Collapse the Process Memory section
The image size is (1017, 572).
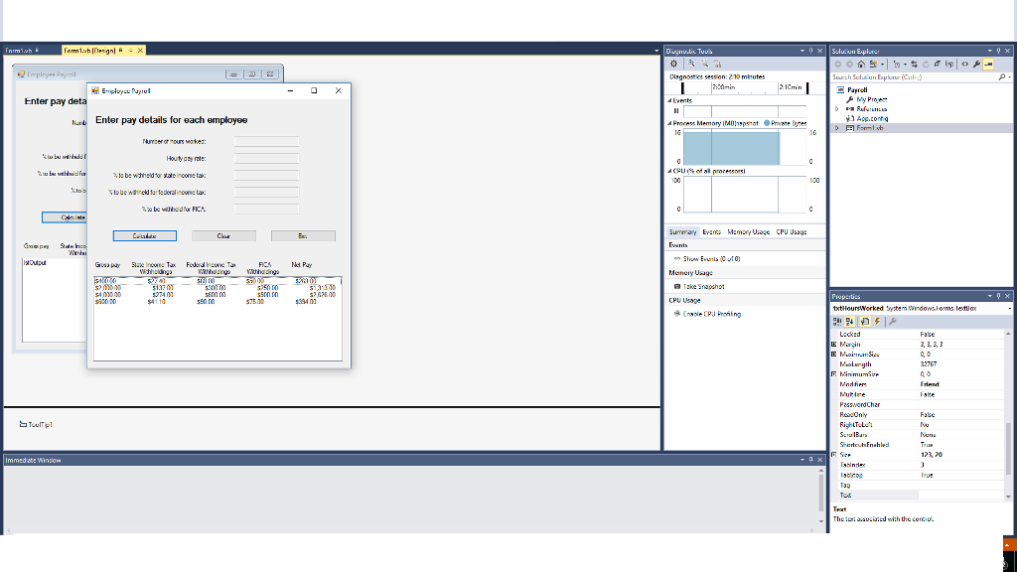coord(669,123)
